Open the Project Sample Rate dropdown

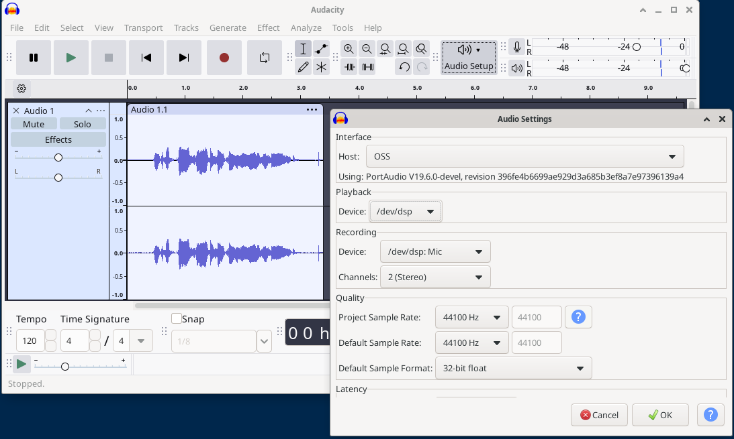click(x=471, y=316)
